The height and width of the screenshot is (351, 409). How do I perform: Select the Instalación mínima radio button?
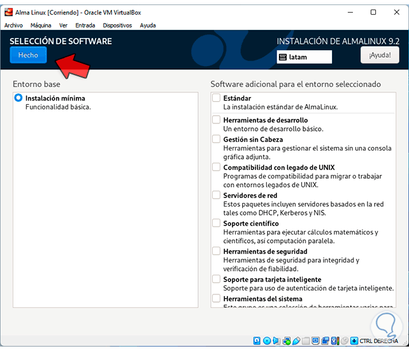[x=18, y=98]
